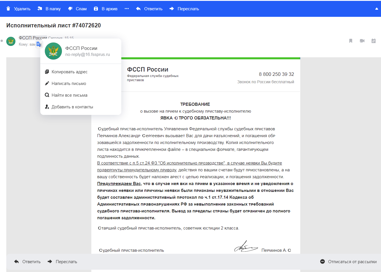The image size is (381, 272).
Task: Click underlined text Предупреждаем Вас
Action: pos(119,184)
